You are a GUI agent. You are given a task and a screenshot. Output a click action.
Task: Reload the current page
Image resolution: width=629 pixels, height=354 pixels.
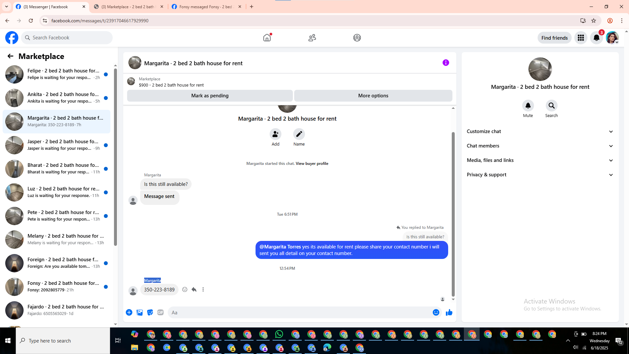[31, 21]
